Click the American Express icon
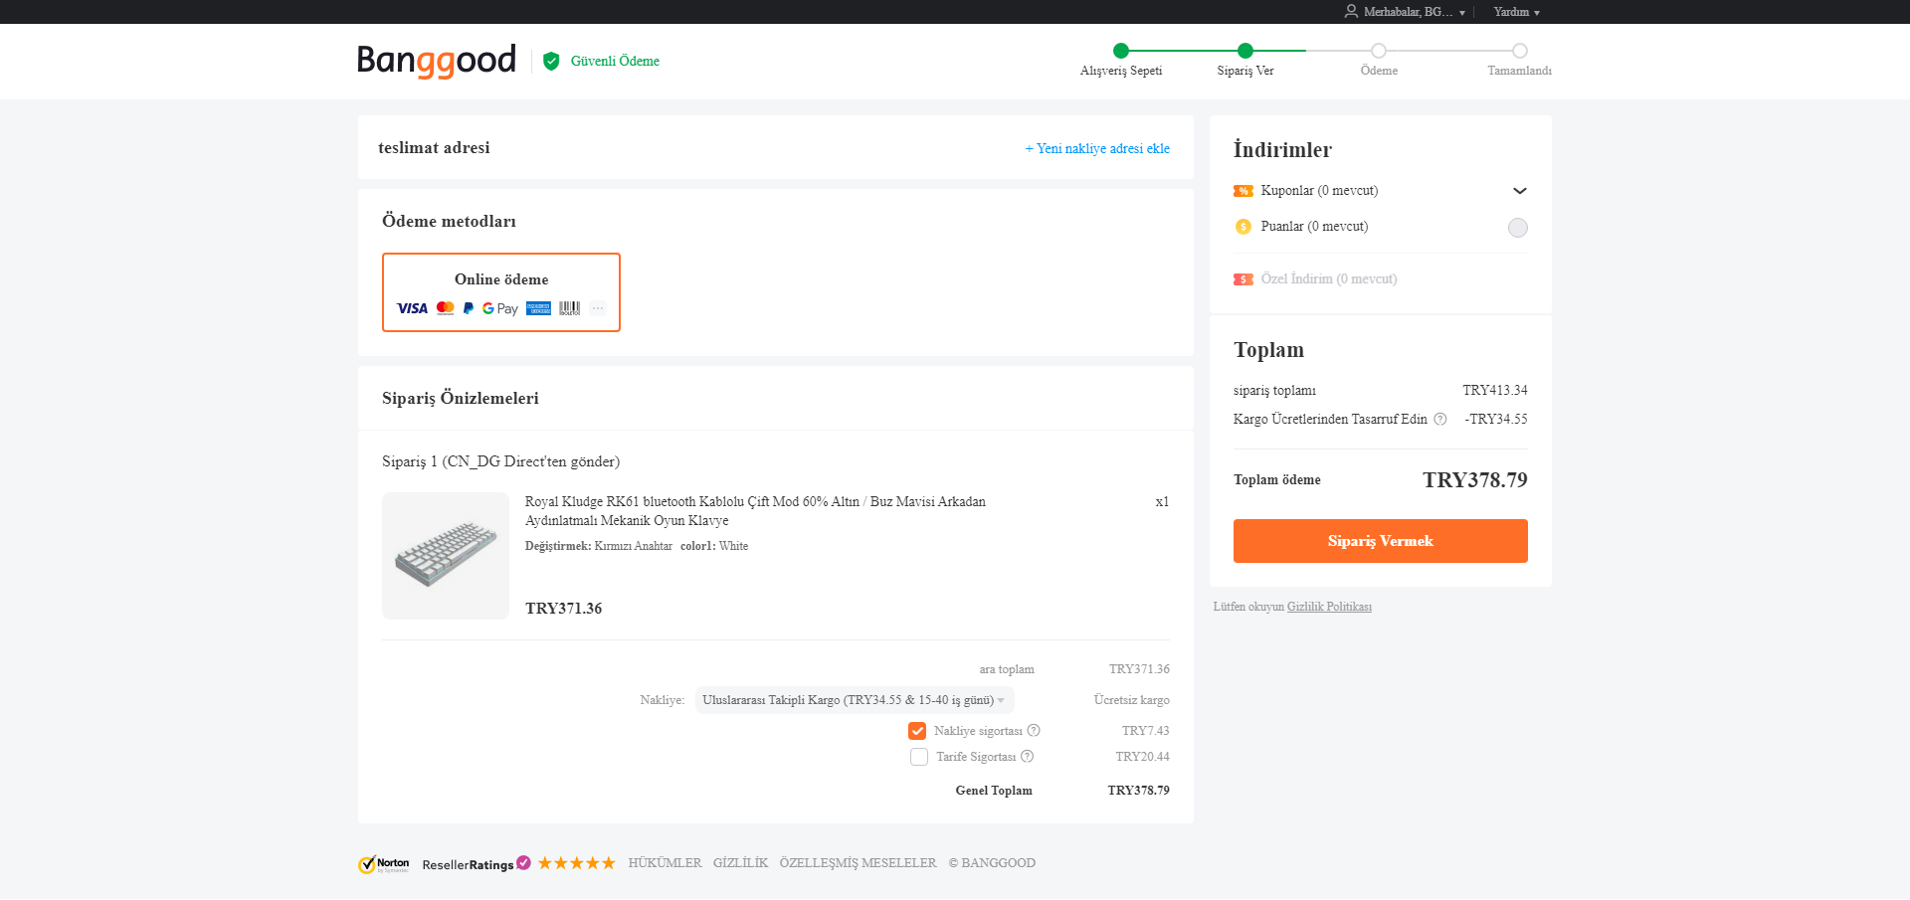The height and width of the screenshot is (900, 1910). tap(538, 308)
